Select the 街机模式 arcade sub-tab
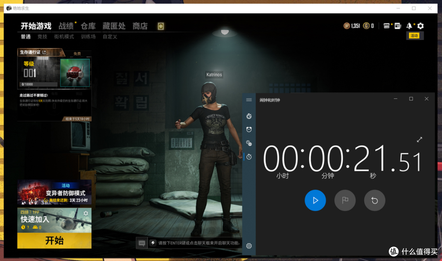442x261 pixels. tap(64, 37)
